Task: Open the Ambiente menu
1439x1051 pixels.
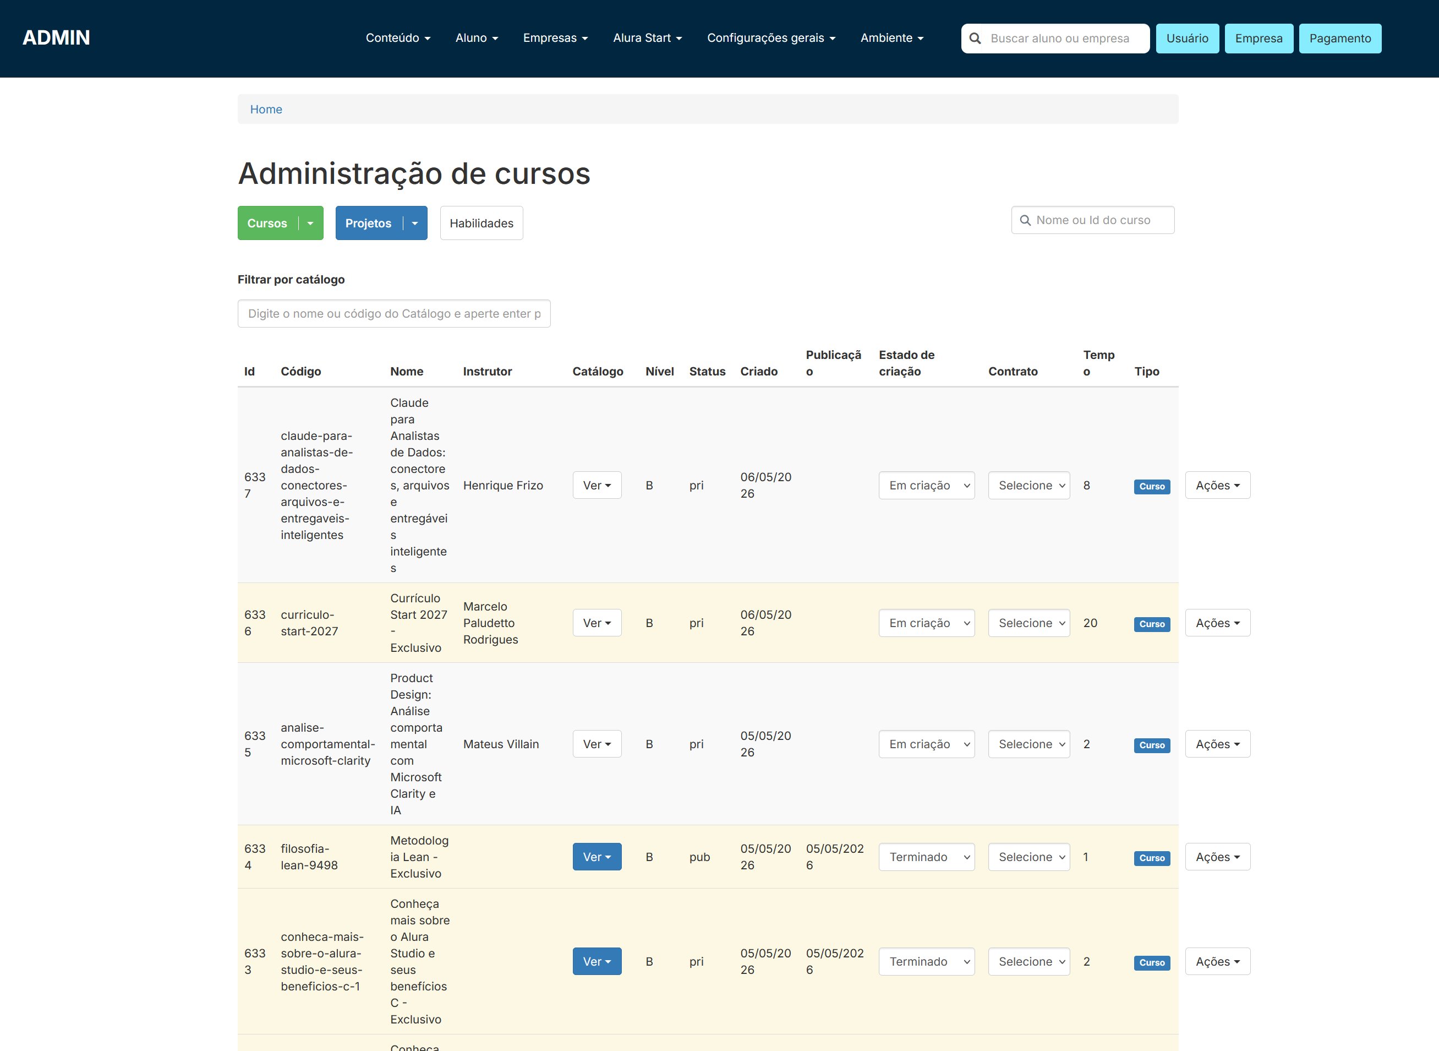Action: [892, 38]
